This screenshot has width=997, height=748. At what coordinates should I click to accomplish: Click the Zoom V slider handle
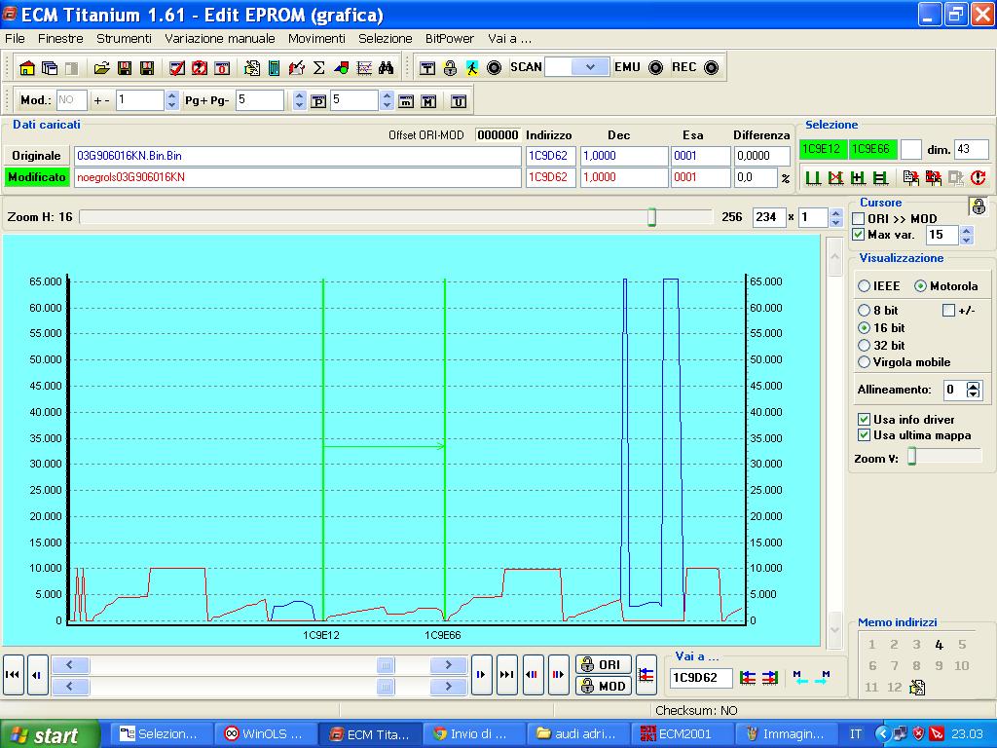(911, 456)
